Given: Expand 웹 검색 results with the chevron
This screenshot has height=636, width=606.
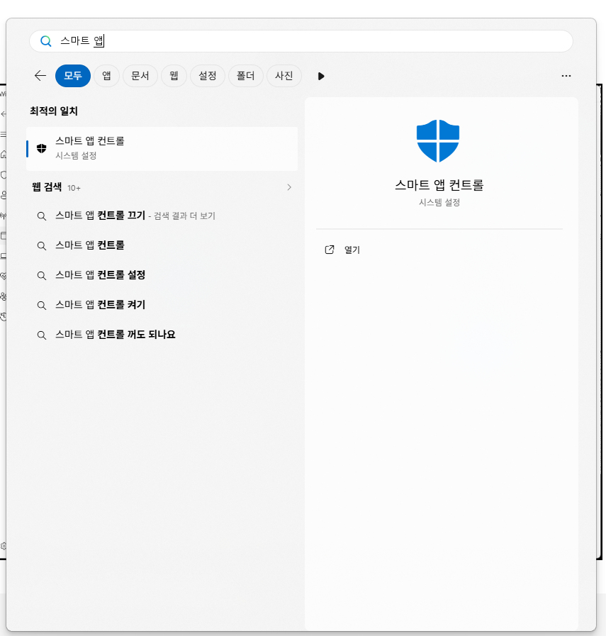Looking at the screenshot, I should point(289,187).
